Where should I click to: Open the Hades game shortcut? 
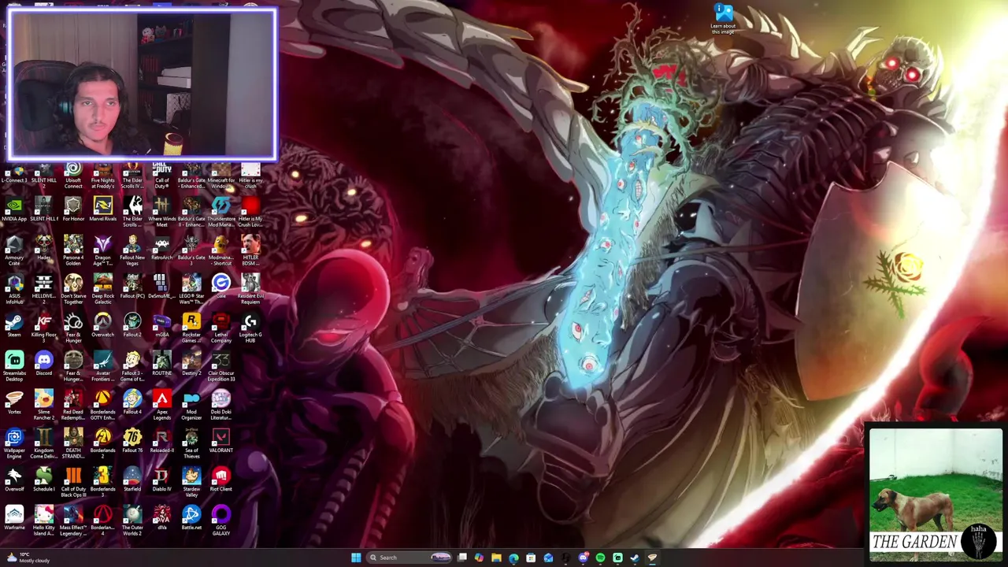[x=43, y=249]
